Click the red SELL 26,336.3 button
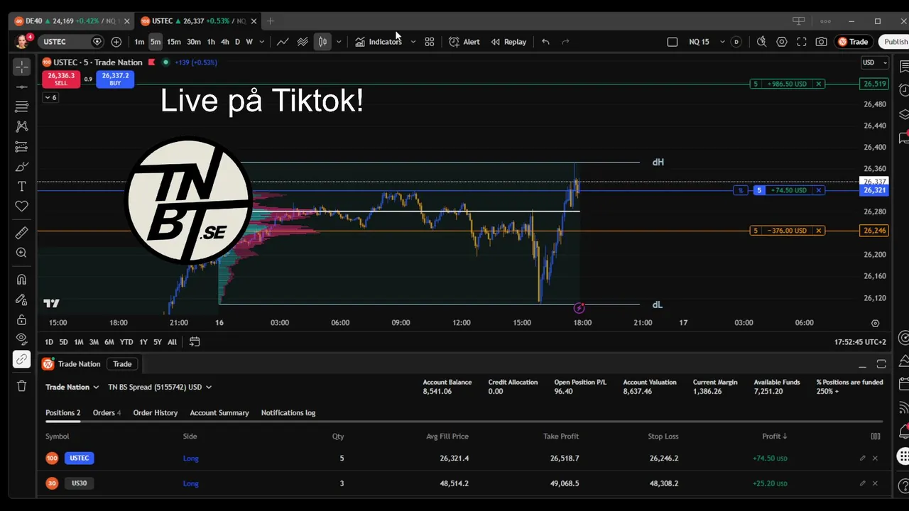The height and width of the screenshot is (511, 909). 61,79
